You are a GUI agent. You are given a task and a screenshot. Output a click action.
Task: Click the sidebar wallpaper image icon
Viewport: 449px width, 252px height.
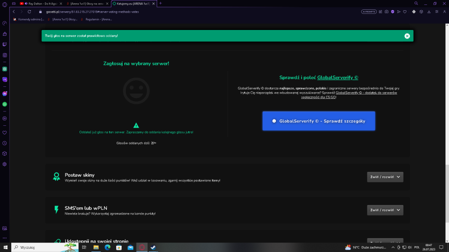pyautogui.click(x=4, y=228)
